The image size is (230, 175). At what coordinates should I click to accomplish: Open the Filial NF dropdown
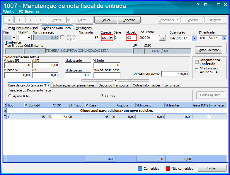coord(29,38)
